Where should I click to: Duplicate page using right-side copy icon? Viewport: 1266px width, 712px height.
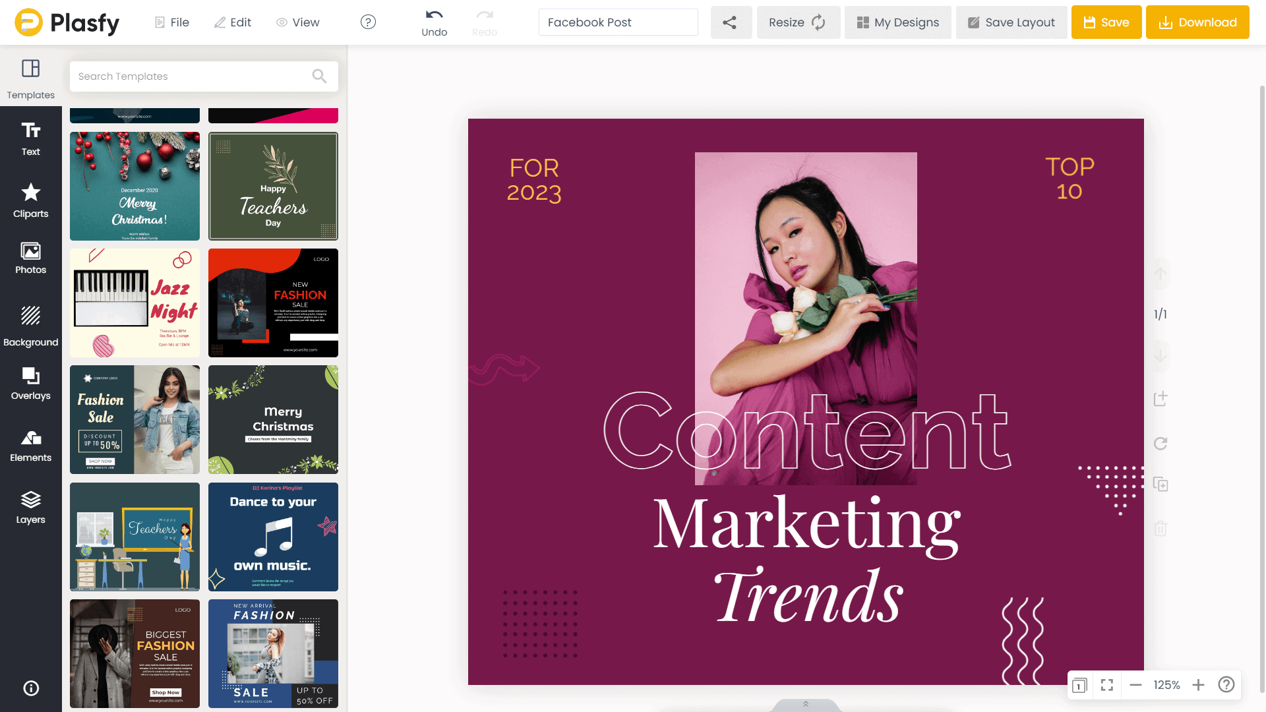(x=1160, y=485)
